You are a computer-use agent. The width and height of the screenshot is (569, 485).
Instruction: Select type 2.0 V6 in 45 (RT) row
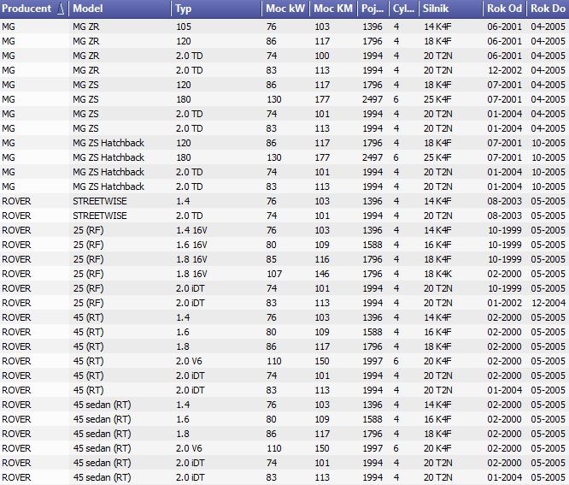tap(189, 361)
